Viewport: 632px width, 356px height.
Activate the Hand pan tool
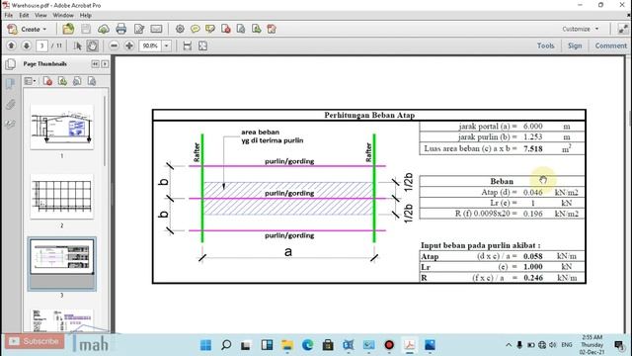click(92, 46)
